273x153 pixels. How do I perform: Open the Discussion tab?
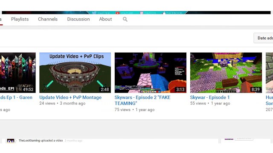coord(78,19)
